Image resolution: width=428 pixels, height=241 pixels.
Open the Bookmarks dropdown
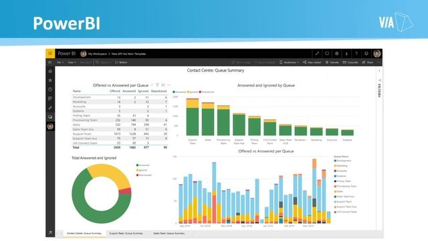point(290,62)
